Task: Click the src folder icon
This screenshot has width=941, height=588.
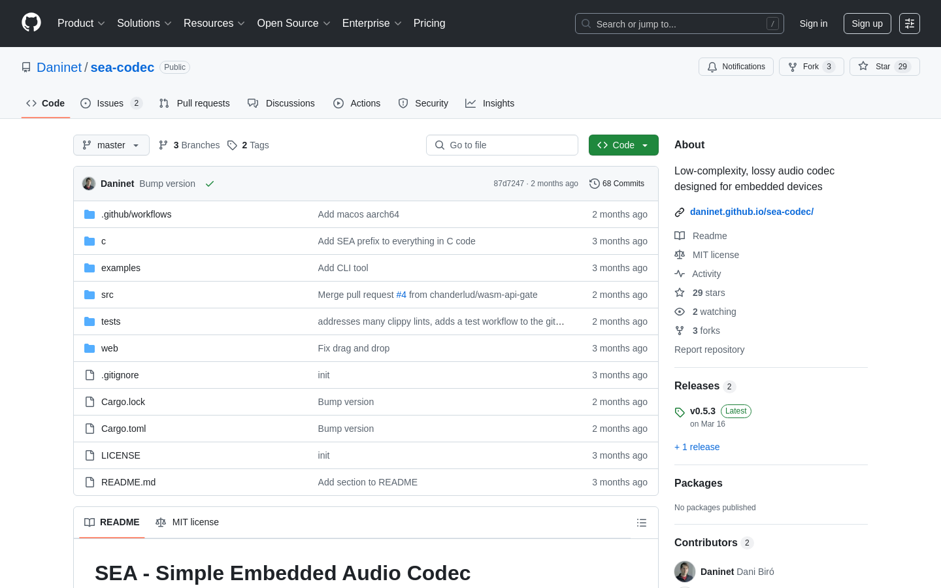Action: click(x=90, y=295)
